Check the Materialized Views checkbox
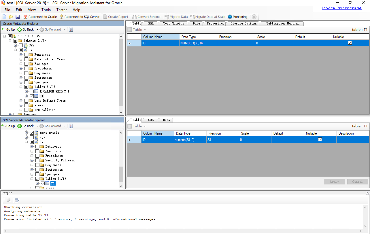Screen dimensions: 370x234 click(26, 59)
